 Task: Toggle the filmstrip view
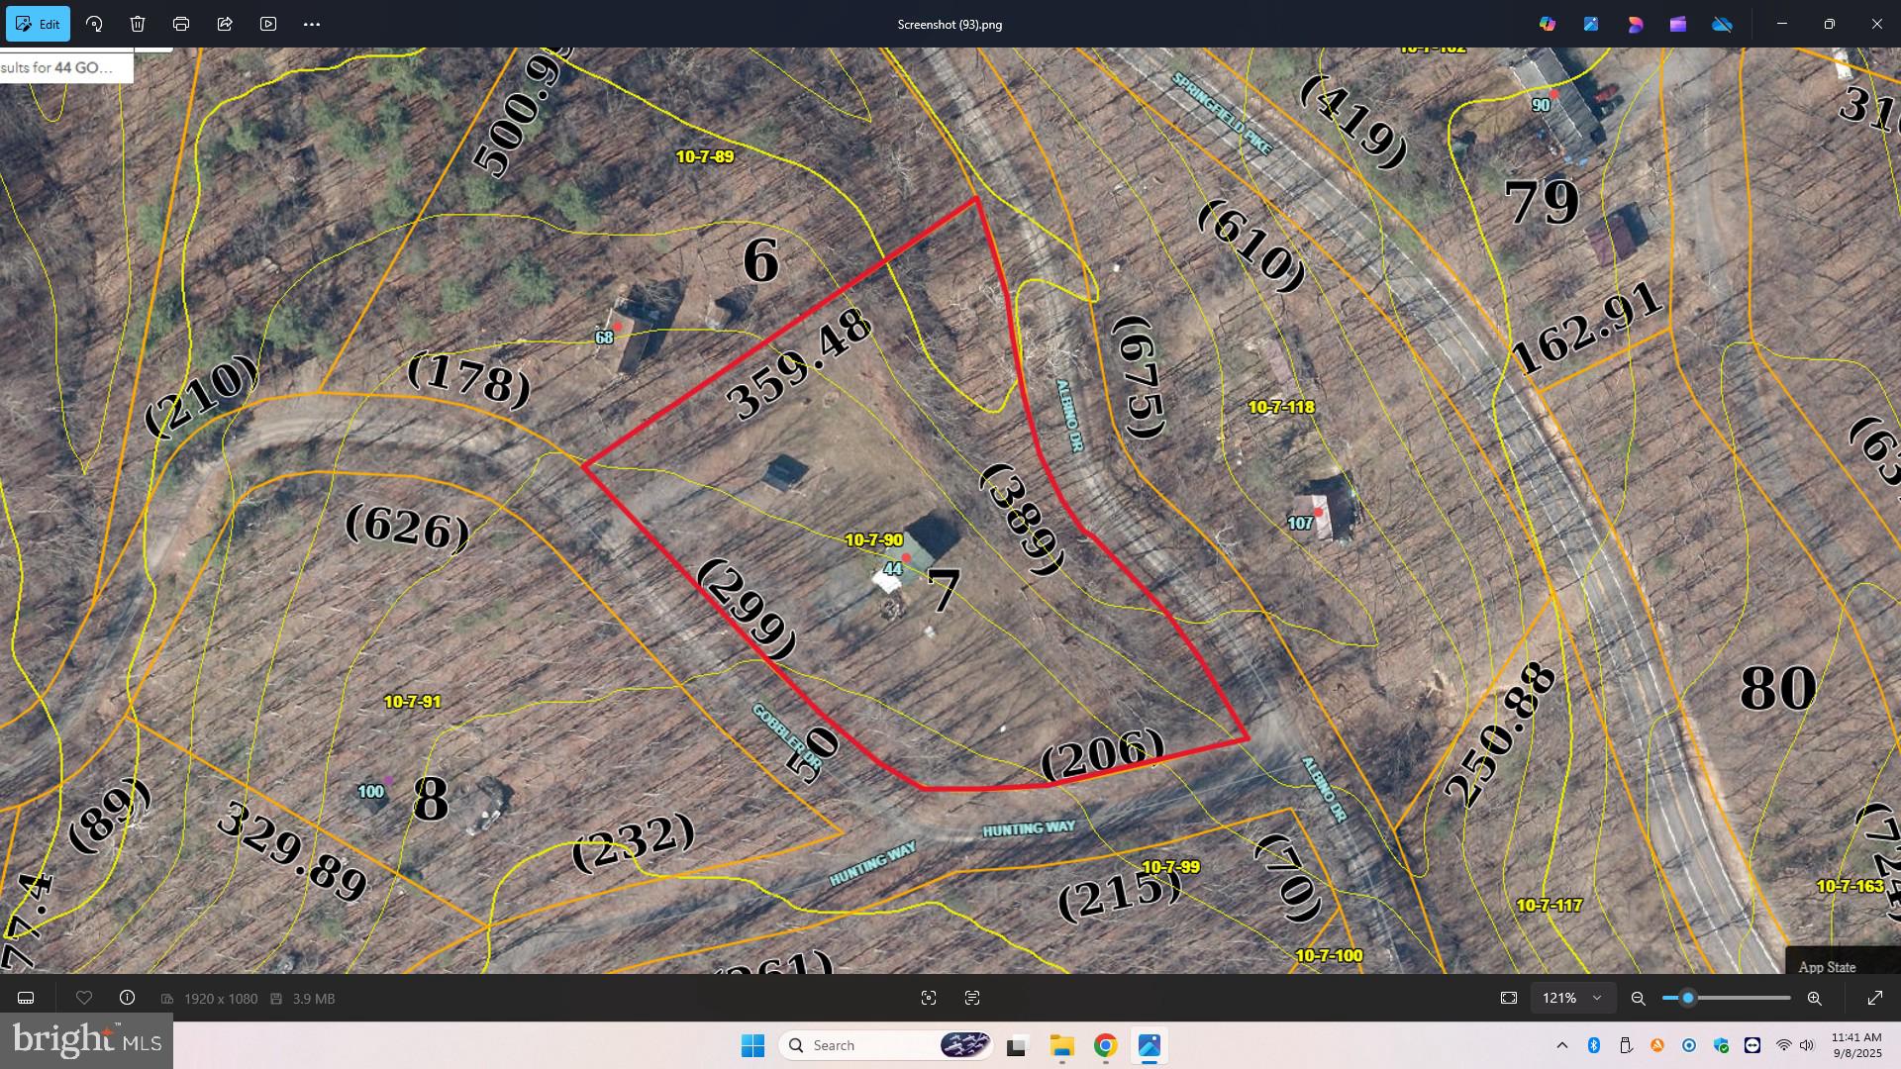[x=27, y=998]
